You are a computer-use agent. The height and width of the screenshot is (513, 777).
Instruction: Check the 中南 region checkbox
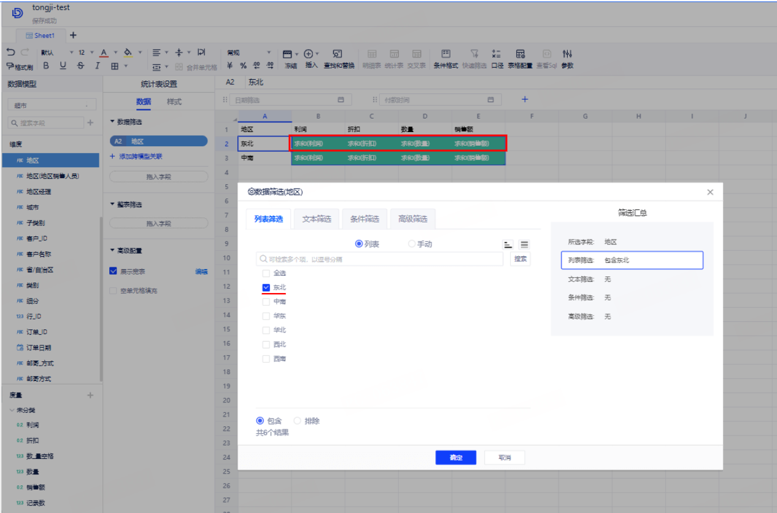266,302
